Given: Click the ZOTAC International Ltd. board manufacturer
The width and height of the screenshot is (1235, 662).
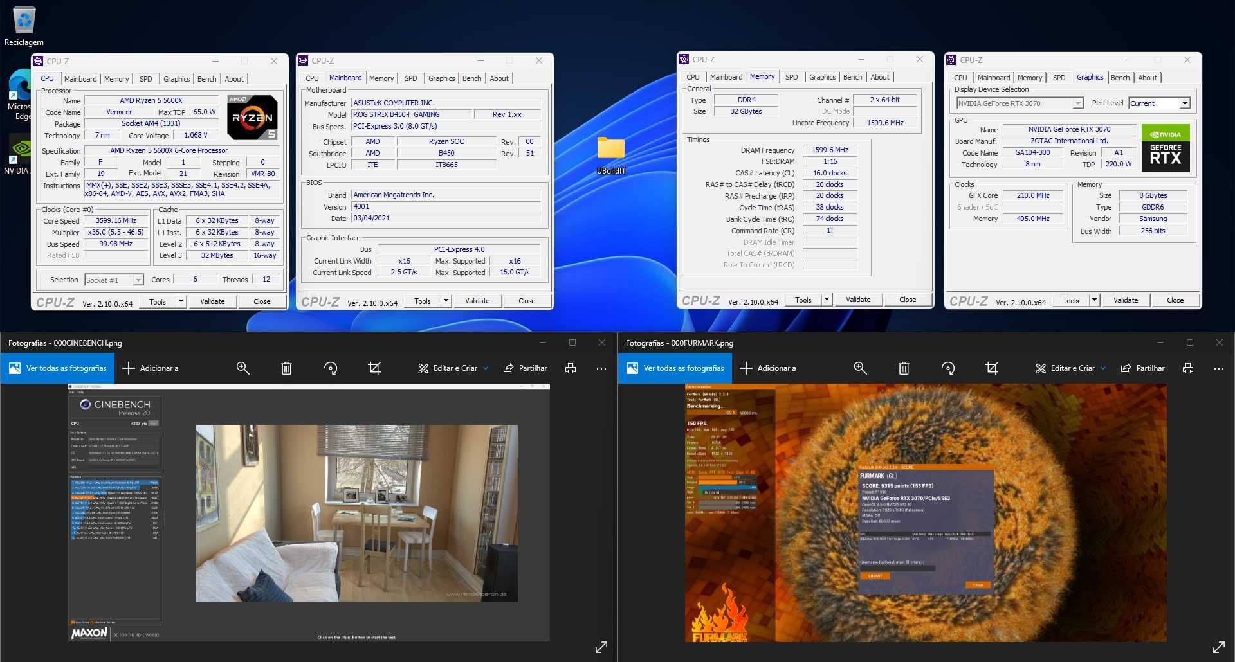Looking at the screenshot, I should click(x=1069, y=141).
